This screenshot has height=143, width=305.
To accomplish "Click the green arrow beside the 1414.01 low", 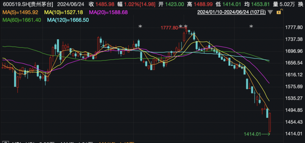I will 266,134.
